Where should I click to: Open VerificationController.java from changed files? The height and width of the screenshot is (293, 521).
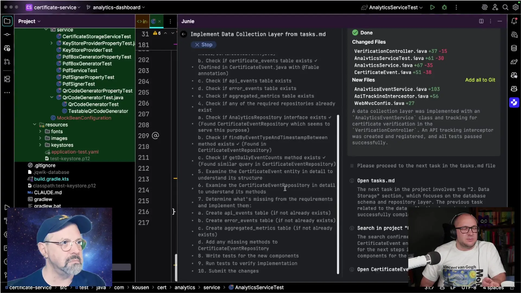pos(390,51)
